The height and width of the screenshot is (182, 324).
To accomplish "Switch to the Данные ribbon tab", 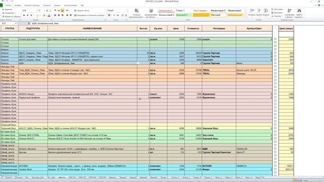I will [x=57, y=6].
